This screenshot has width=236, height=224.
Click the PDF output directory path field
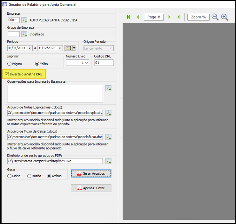point(55,161)
